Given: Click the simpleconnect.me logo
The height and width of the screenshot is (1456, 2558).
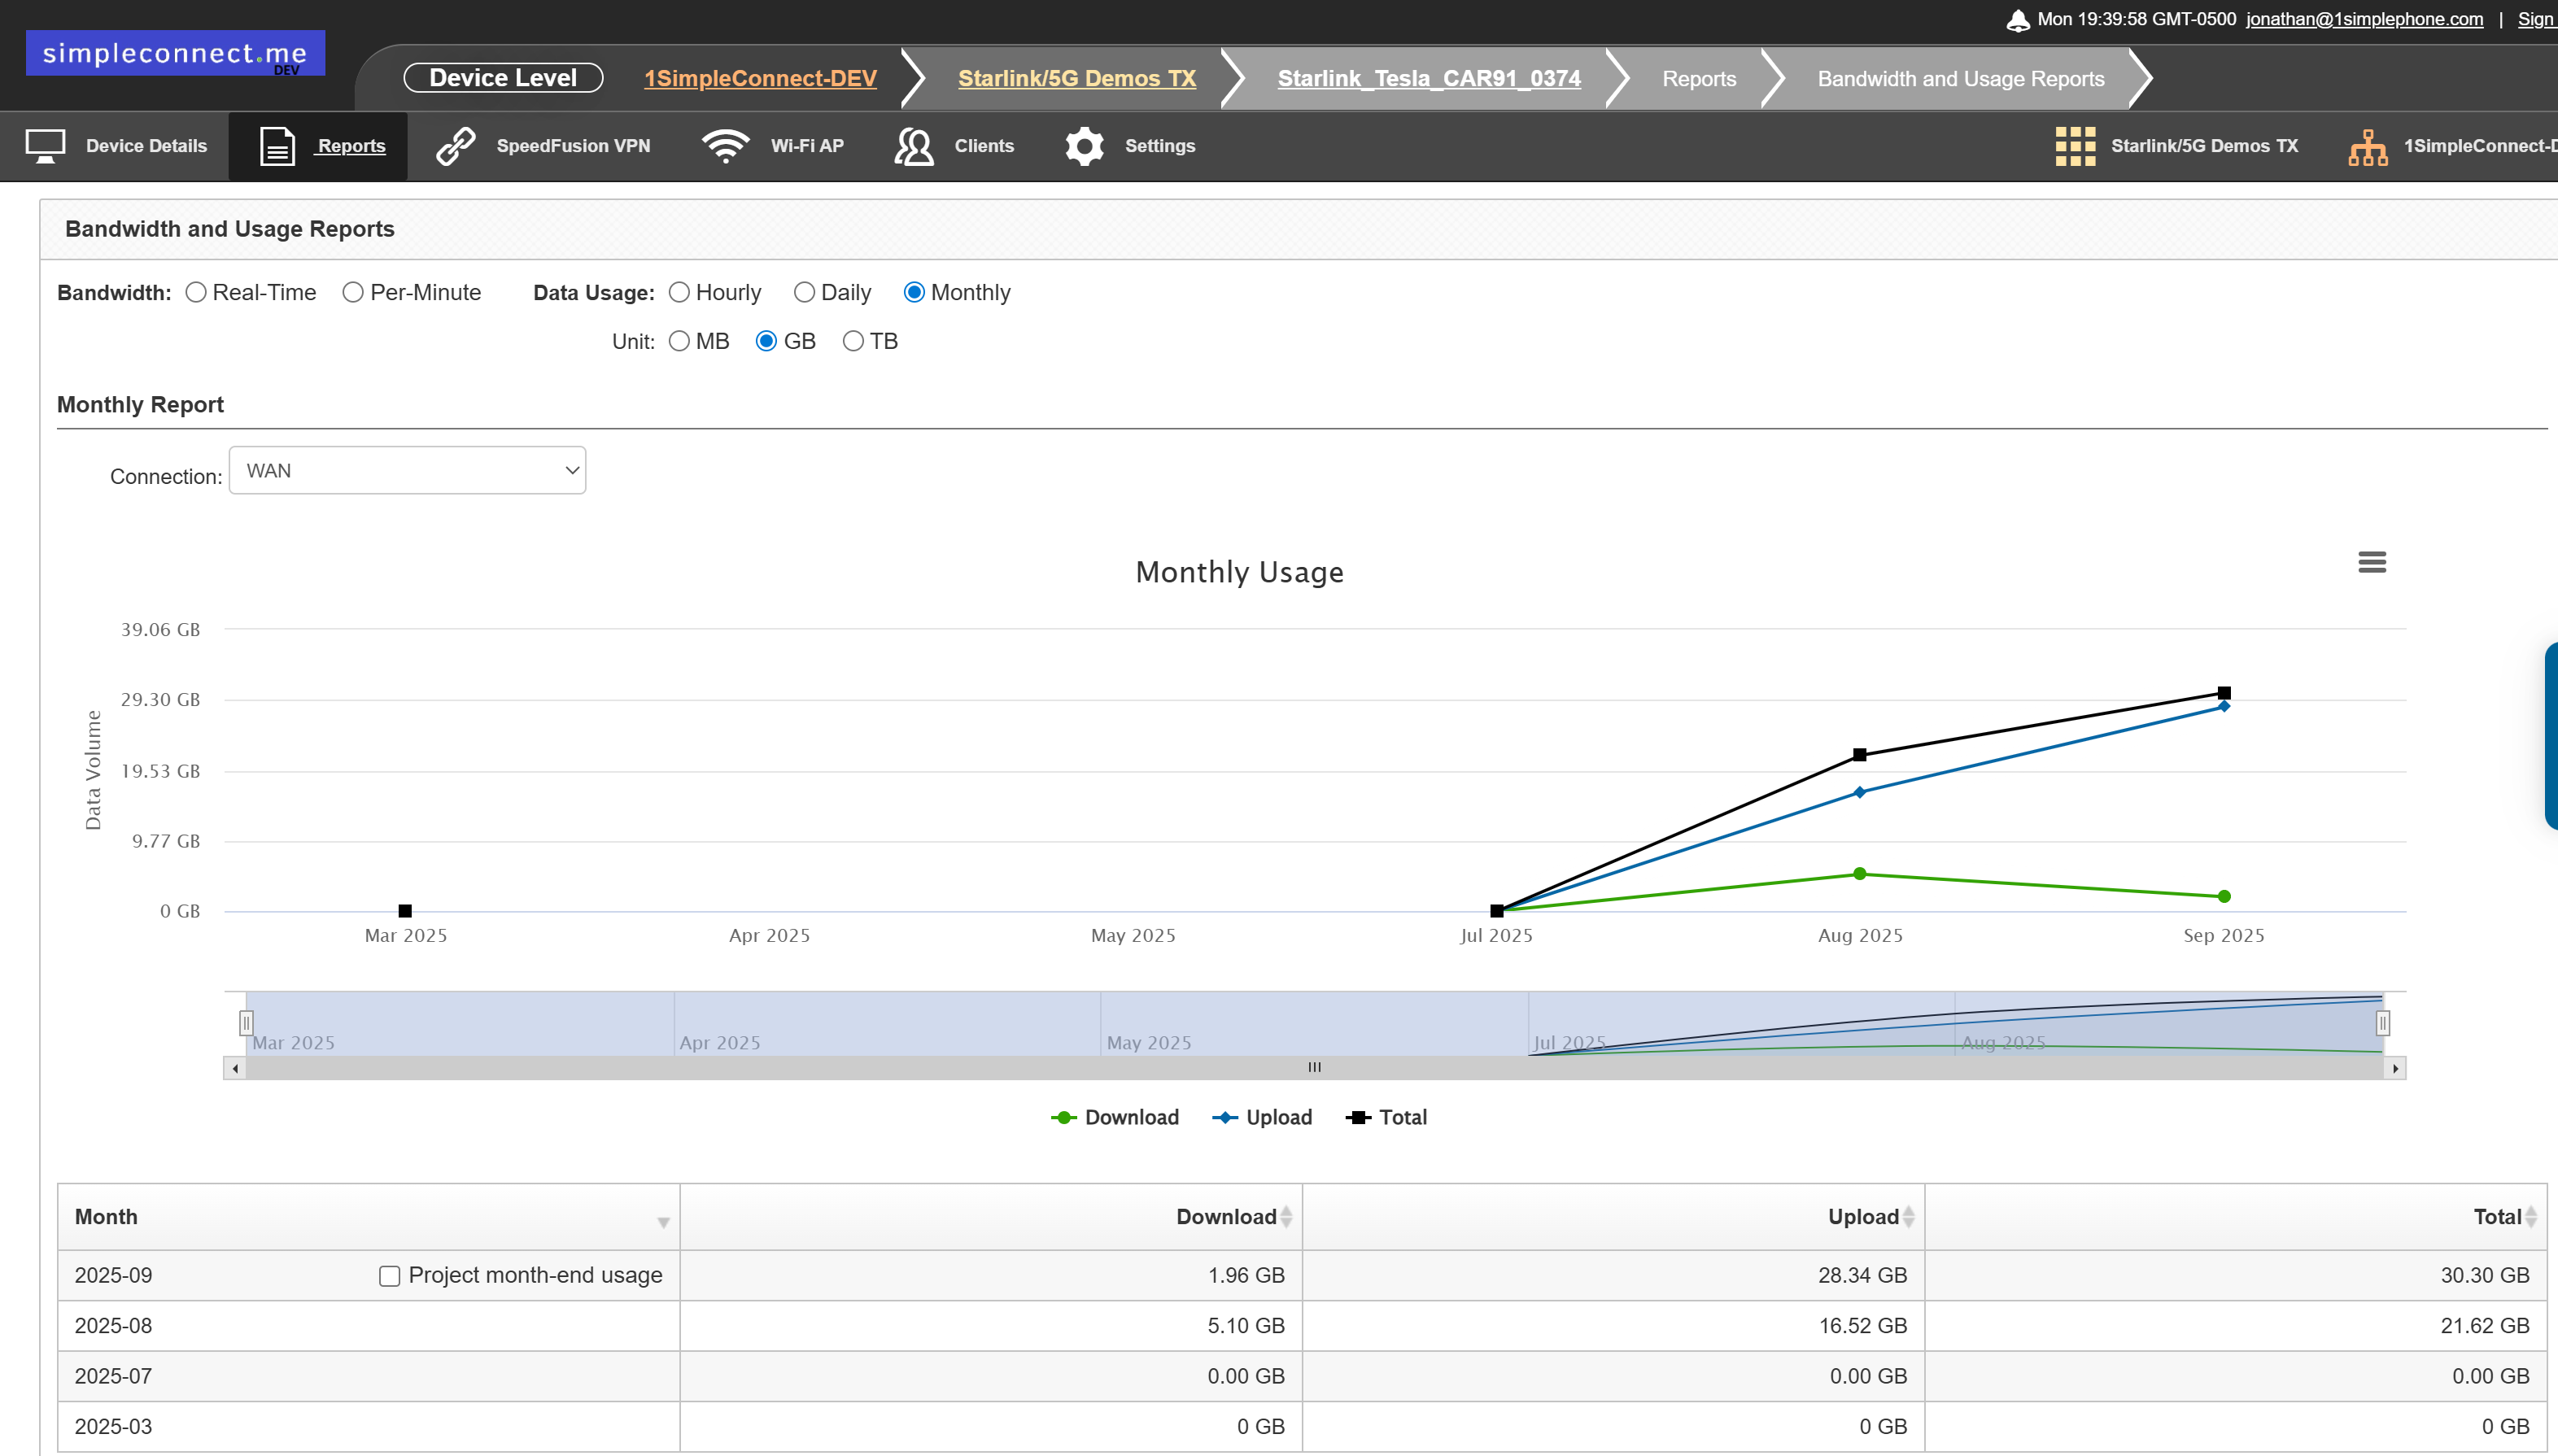Looking at the screenshot, I should tap(175, 53).
